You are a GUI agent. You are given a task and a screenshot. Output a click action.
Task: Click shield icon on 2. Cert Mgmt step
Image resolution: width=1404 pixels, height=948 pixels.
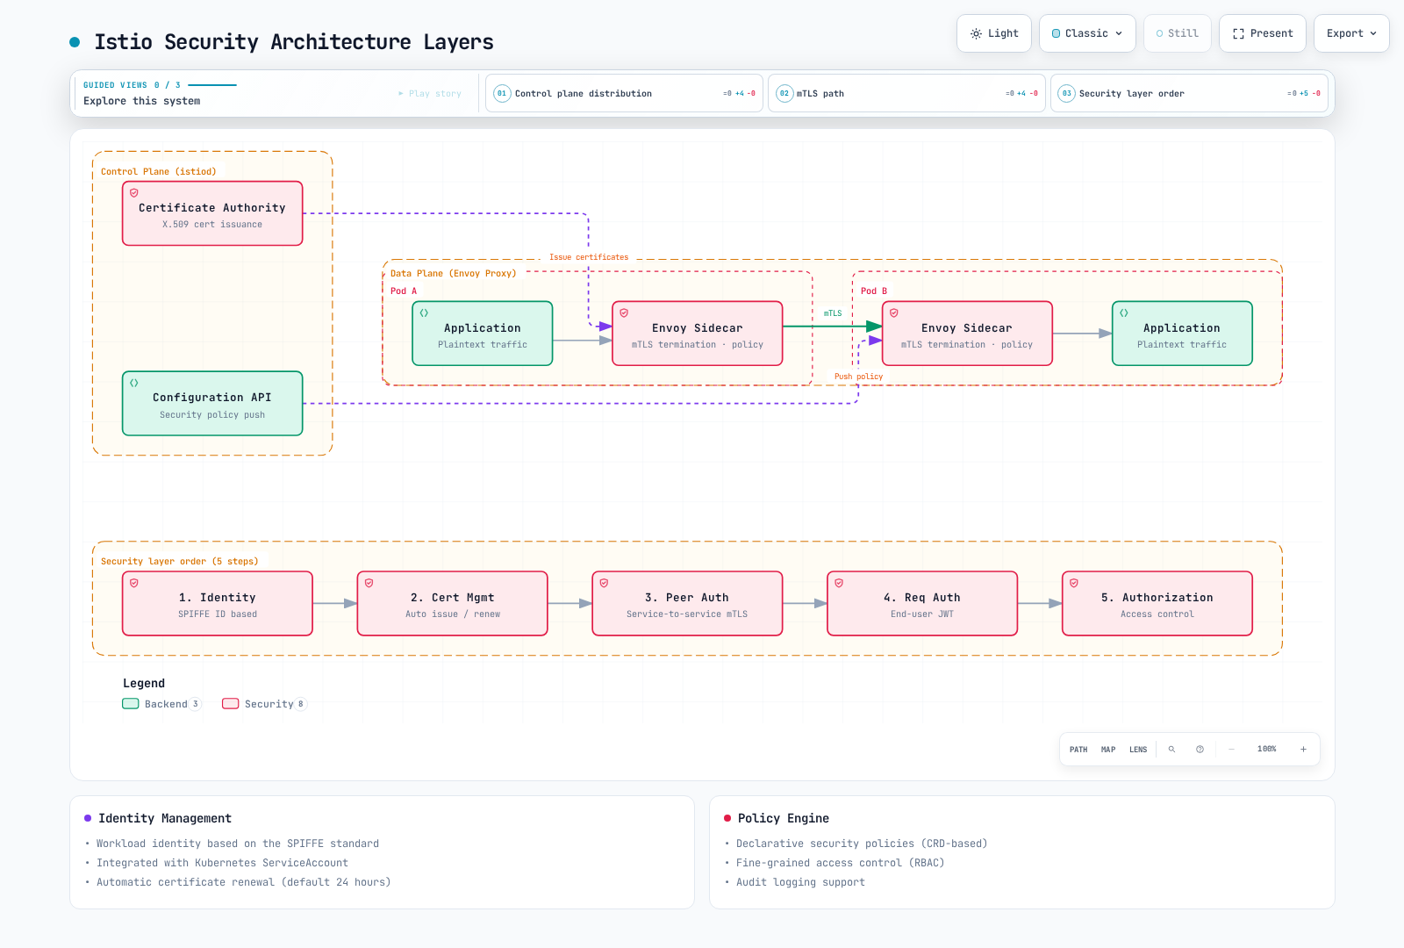pos(369,583)
